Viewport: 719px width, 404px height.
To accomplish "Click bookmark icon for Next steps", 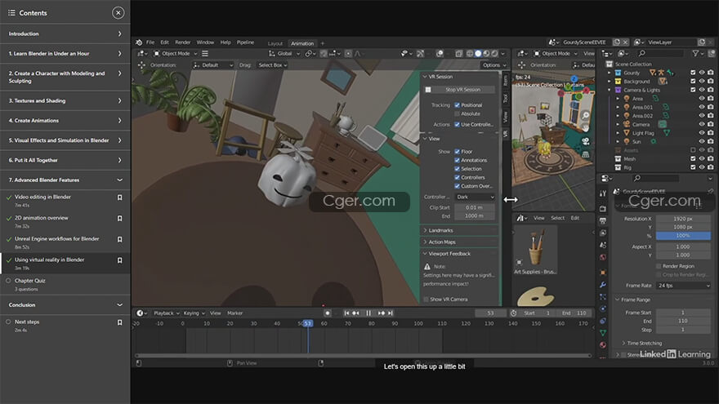I will coord(119,322).
